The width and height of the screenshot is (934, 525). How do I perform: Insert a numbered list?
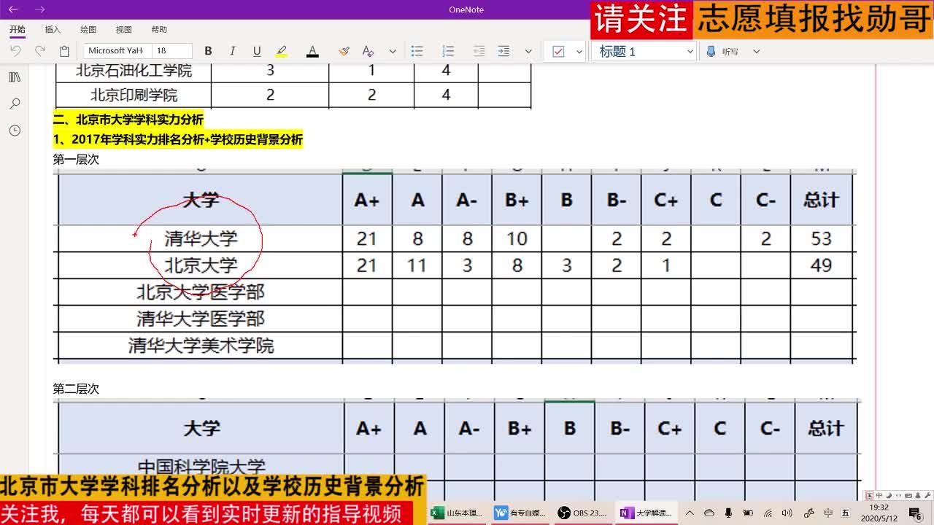coord(448,51)
